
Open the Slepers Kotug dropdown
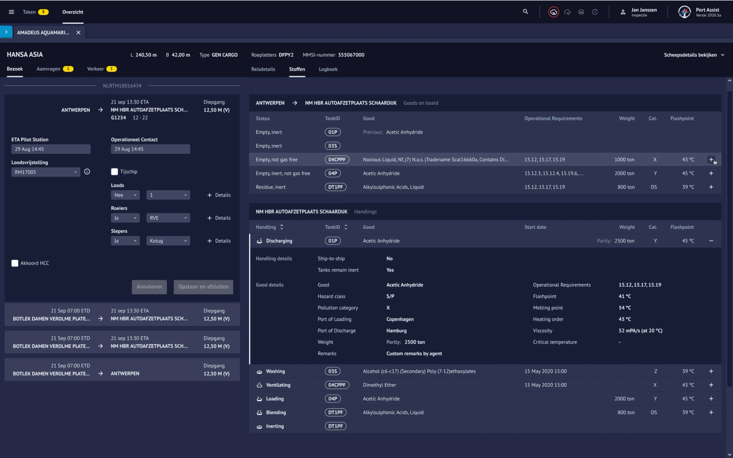168,241
